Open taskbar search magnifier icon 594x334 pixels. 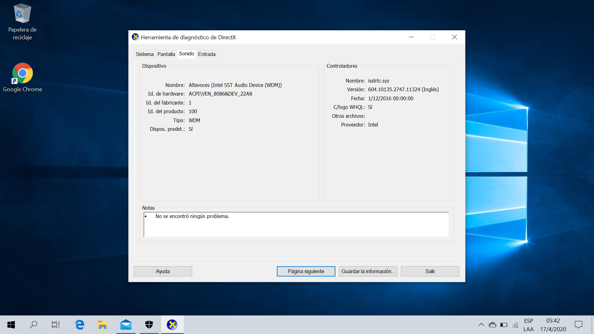pos(33,325)
